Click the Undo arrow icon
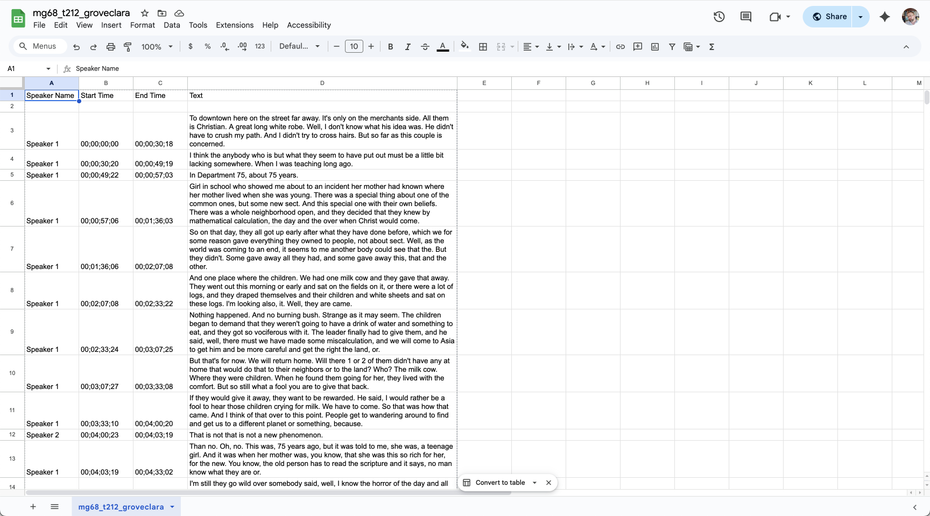Viewport: 930px width, 516px height. pos(76,47)
